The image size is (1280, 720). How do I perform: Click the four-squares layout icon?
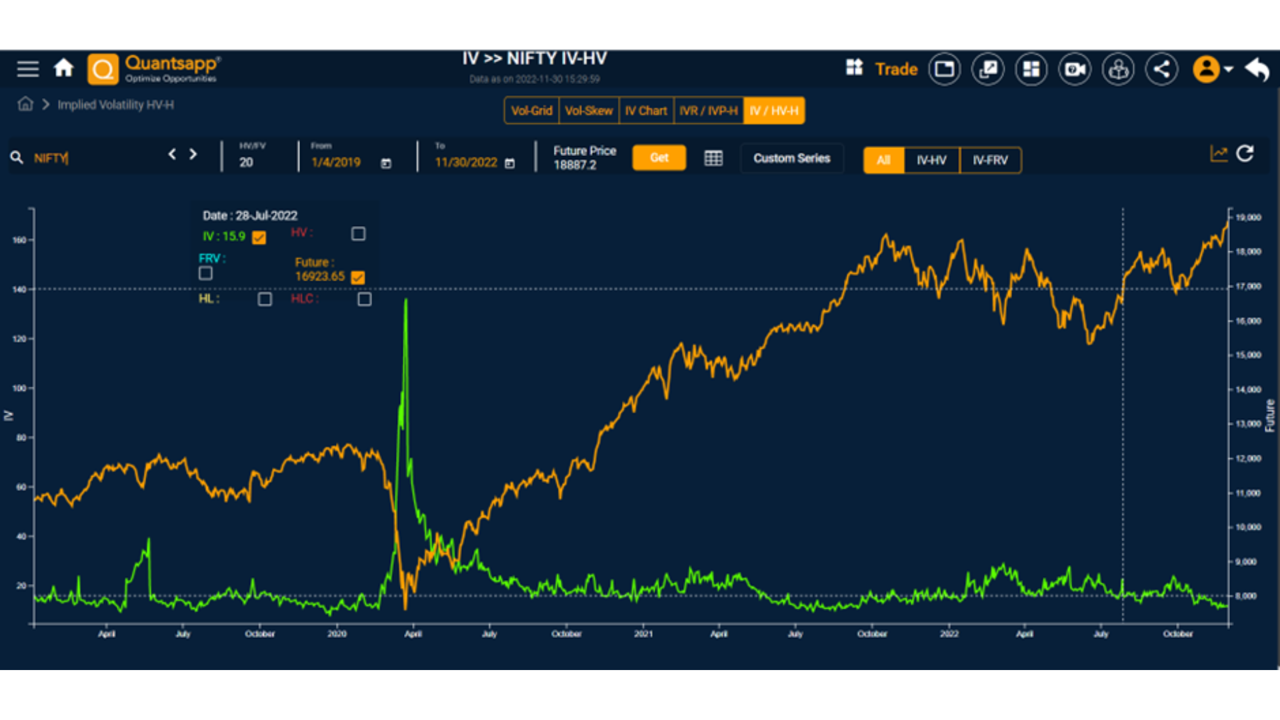[1031, 69]
